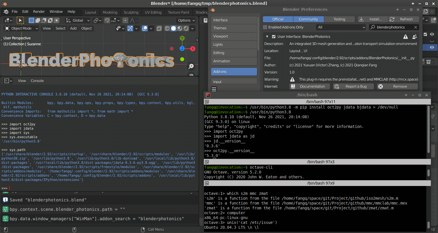Click the warning triangle on BlenderPhotonics header
This screenshot has width=438, height=233.
(x=405, y=37)
